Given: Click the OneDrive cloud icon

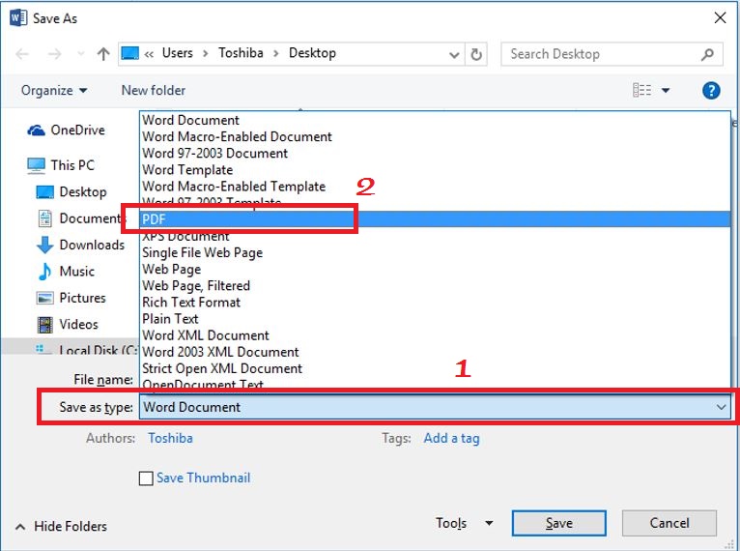Looking at the screenshot, I should (37, 130).
